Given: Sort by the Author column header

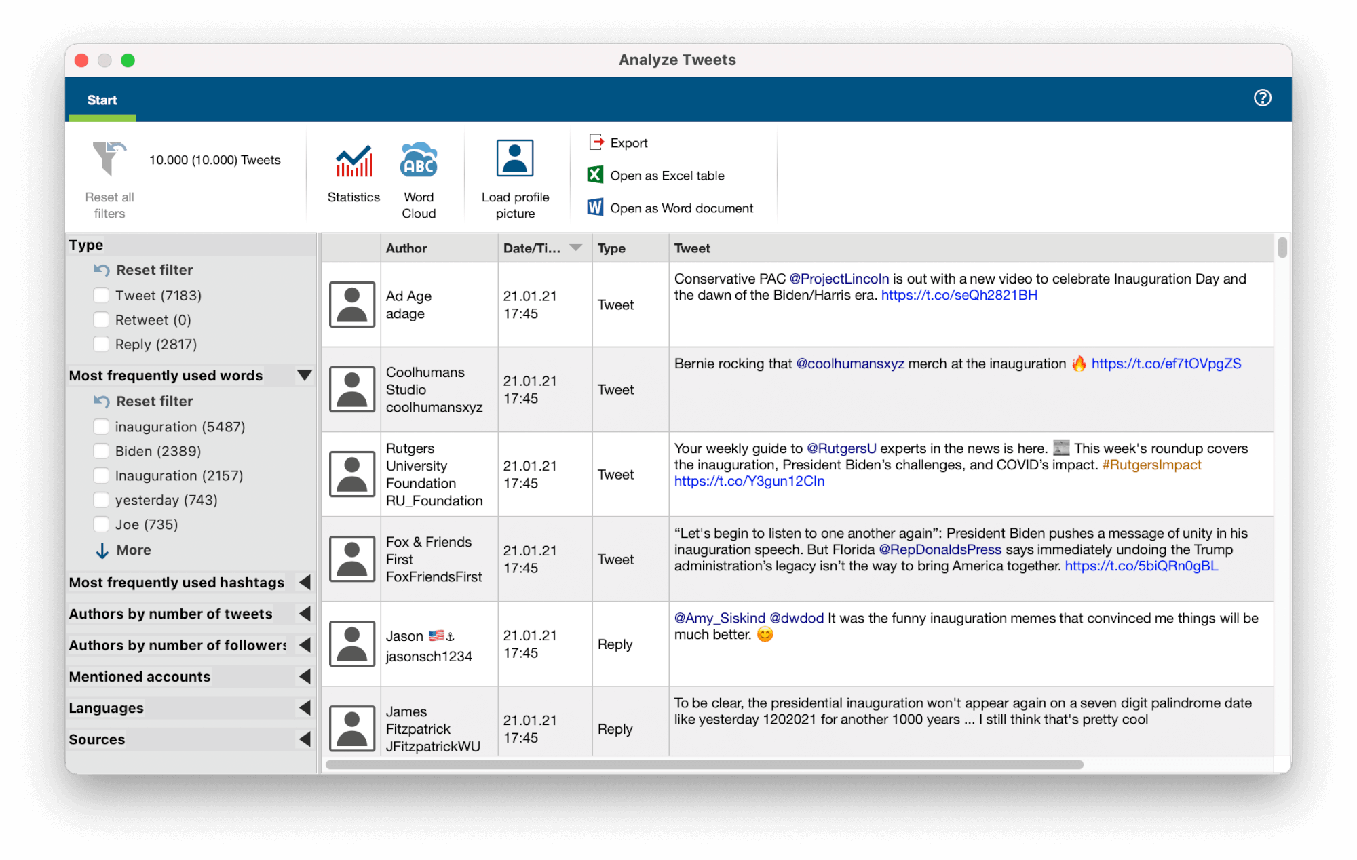Looking at the screenshot, I should point(439,248).
